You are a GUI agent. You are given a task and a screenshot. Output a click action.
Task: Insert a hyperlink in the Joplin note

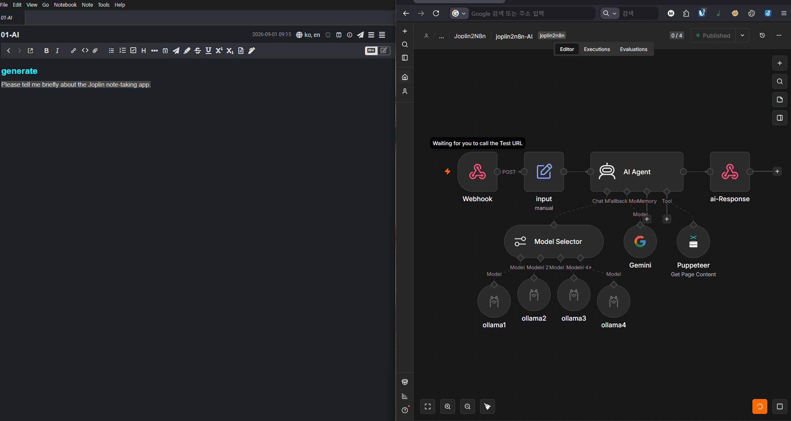[73, 51]
